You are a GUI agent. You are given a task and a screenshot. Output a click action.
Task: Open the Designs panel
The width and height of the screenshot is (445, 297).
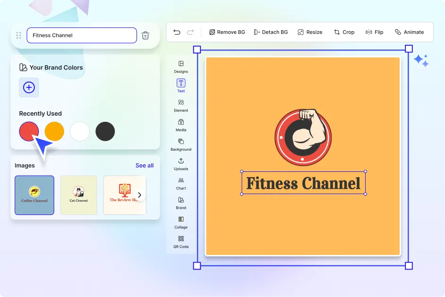pyautogui.click(x=181, y=67)
